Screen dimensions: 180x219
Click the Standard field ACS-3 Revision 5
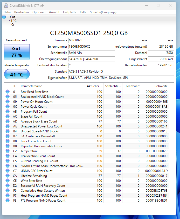coord(121,72)
